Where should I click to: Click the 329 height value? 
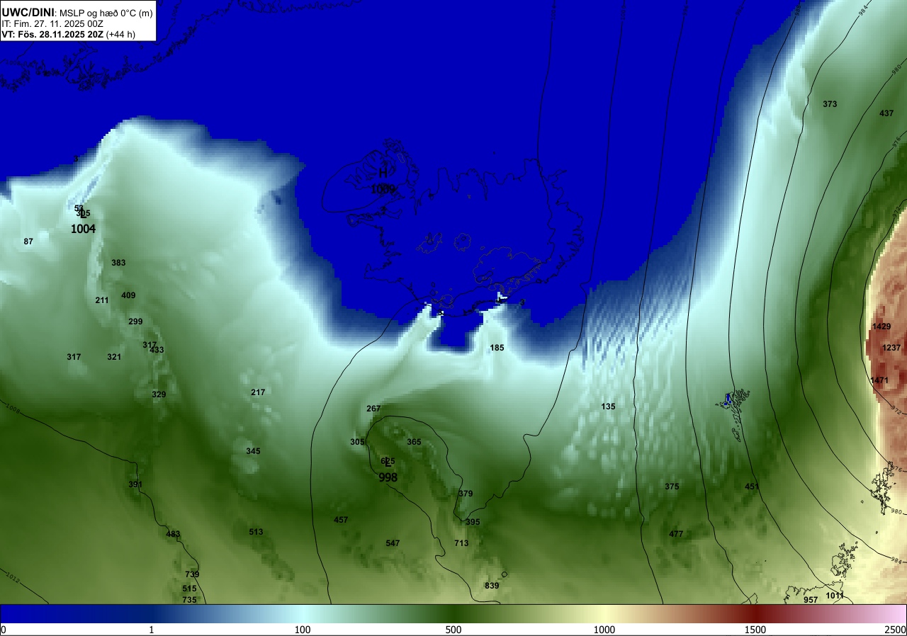tap(159, 394)
